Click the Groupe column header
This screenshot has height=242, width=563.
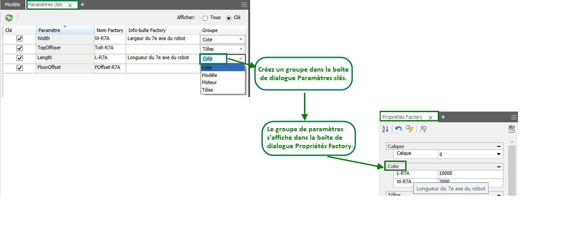click(223, 30)
